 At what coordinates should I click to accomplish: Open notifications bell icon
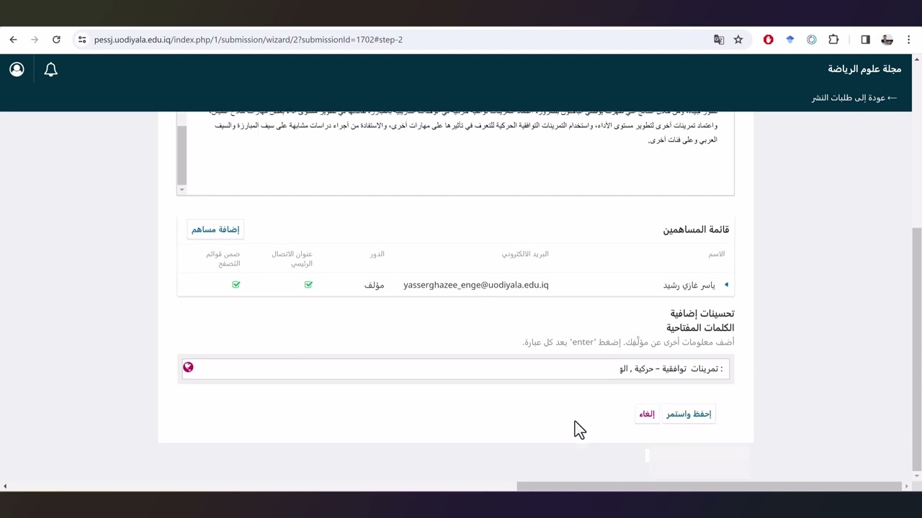click(50, 69)
